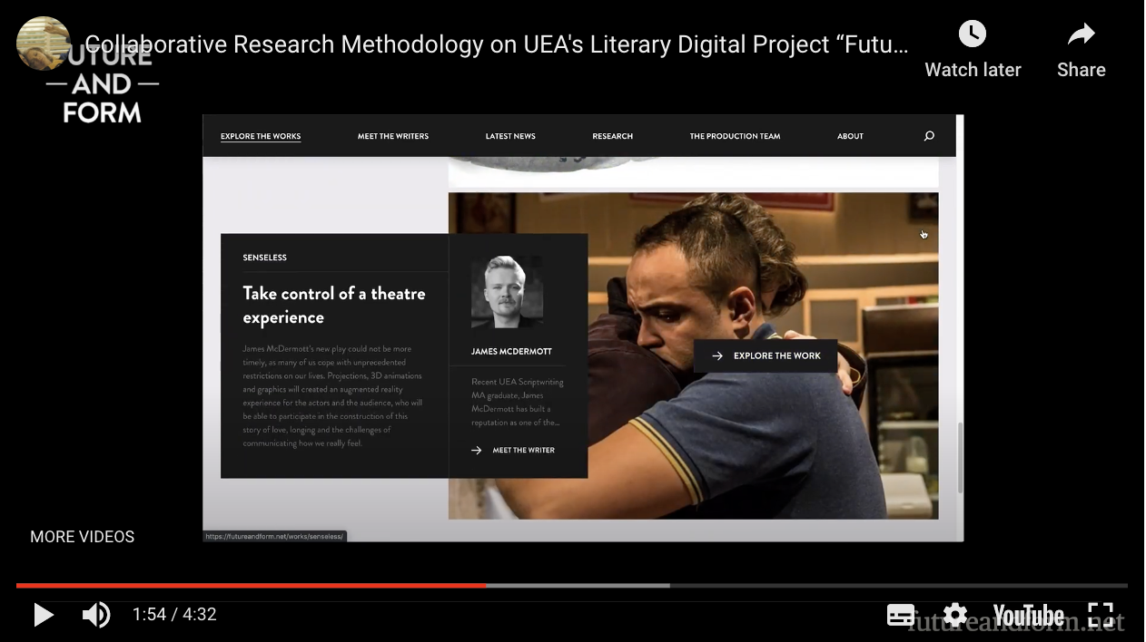The image size is (1146, 642).
Task: Click 'Take control of a theatre experience' heading
Action: 334,305
